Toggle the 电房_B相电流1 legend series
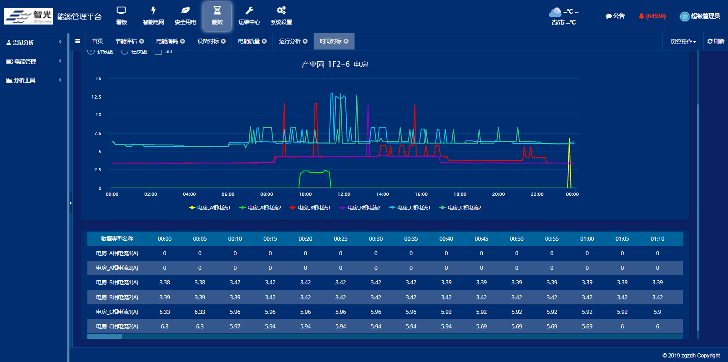The image size is (728, 362). [310, 208]
